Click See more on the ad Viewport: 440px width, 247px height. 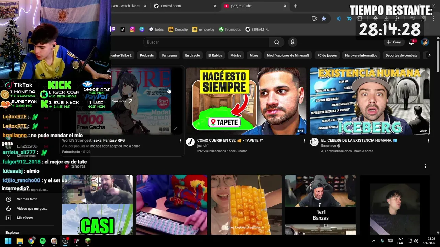[122, 101]
